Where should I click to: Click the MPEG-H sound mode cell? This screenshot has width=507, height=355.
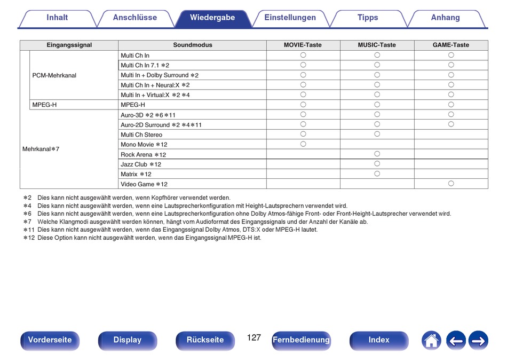(192, 105)
